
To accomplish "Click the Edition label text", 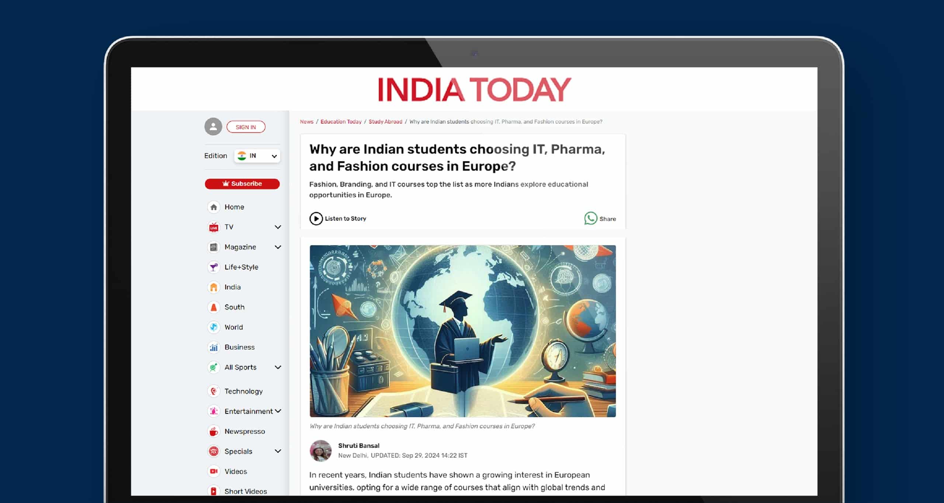I will coord(216,156).
